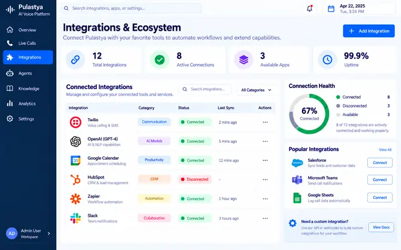The height and width of the screenshot is (250, 401).
Task: Select Integrations in the sidebar
Action: coord(28,57)
